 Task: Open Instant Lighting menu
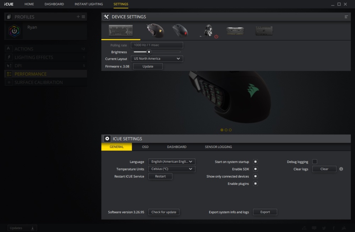(x=89, y=4)
